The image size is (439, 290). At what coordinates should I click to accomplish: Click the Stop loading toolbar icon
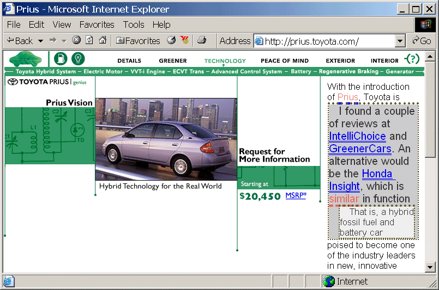pyautogui.click(x=76, y=40)
